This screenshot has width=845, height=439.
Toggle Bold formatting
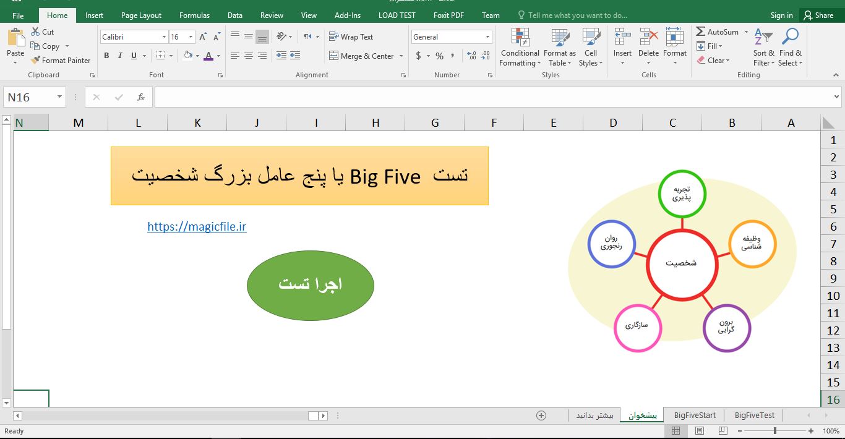pos(106,56)
